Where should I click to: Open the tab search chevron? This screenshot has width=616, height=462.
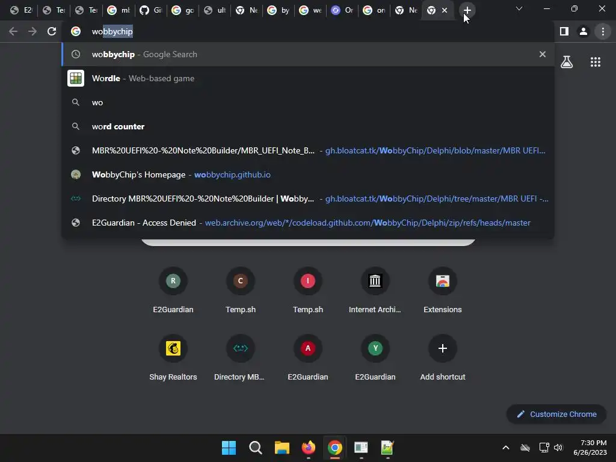[x=519, y=8]
